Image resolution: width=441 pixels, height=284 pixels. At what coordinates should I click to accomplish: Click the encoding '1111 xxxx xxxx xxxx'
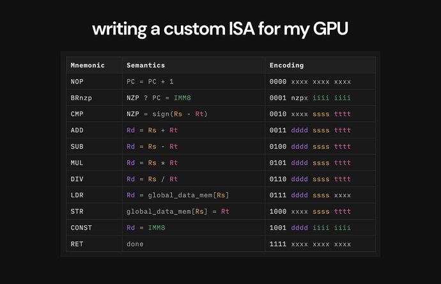(x=310, y=244)
